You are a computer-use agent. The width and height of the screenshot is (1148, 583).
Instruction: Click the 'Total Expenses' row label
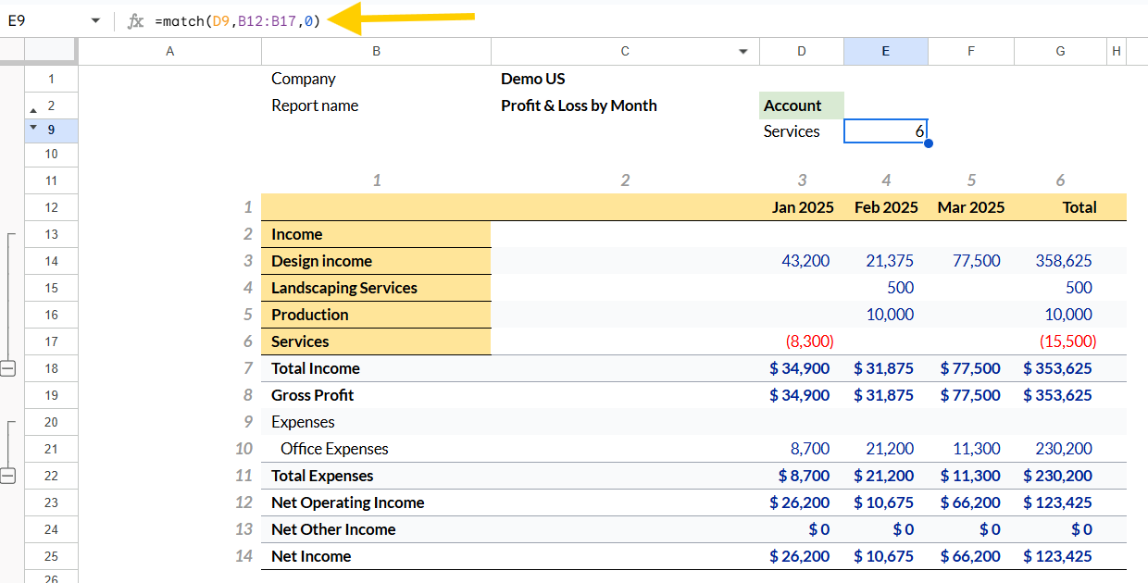(376, 476)
